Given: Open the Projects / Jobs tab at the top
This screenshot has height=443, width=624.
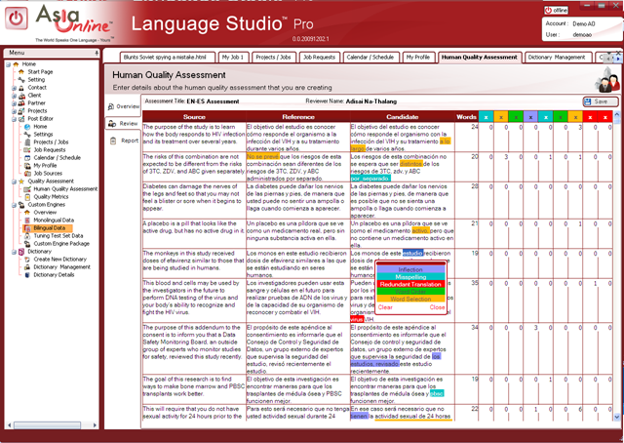Looking at the screenshot, I should pos(273,58).
